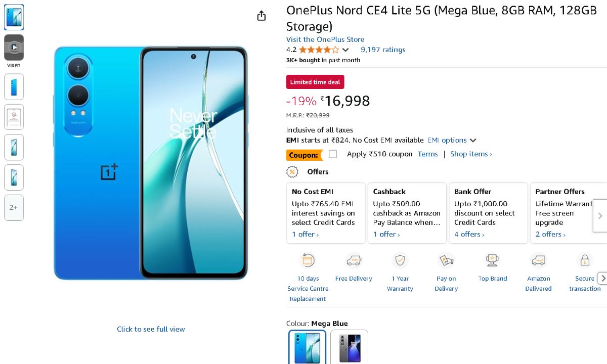Open the Bank Offer card
The width and height of the screenshot is (607, 364).
coord(488,213)
